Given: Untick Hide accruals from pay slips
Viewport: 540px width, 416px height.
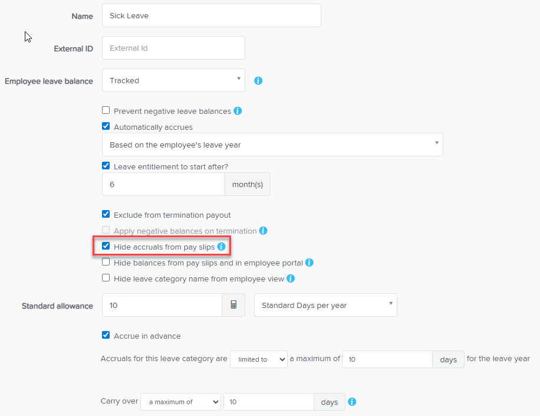Looking at the screenshot, I should click(x=106, y=246).
